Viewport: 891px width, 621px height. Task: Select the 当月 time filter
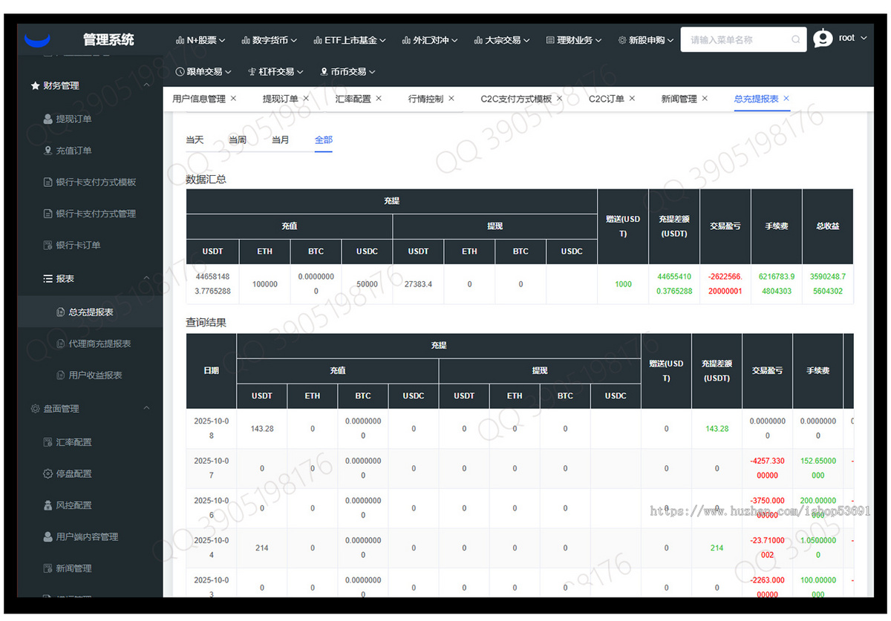pos(281,139)
